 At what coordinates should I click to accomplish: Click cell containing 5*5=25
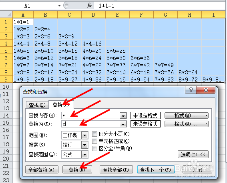[x=117, y=51]
